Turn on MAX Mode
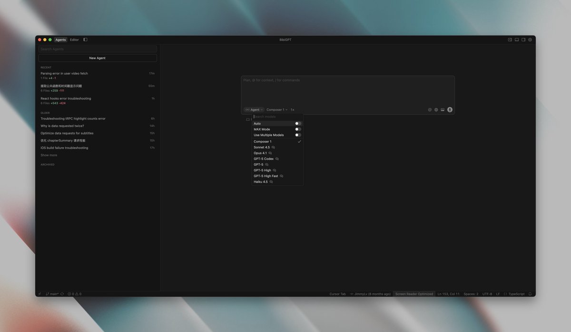Viewport: 571px width, 332px height. 298,129
